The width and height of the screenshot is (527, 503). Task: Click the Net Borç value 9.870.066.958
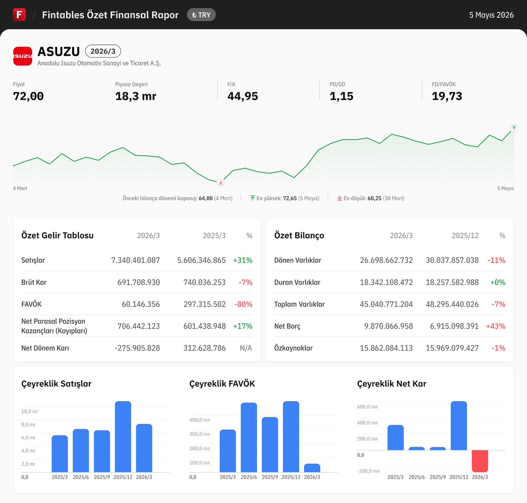[x=389, y=326]
